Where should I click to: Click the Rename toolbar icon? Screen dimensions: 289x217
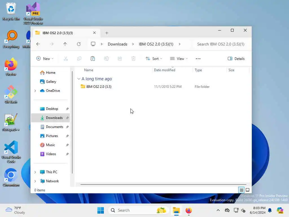tap(106, 59)
